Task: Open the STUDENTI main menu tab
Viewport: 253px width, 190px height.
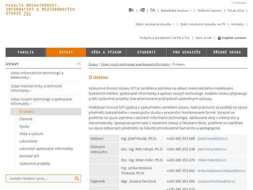Action: tap(146, 52)
